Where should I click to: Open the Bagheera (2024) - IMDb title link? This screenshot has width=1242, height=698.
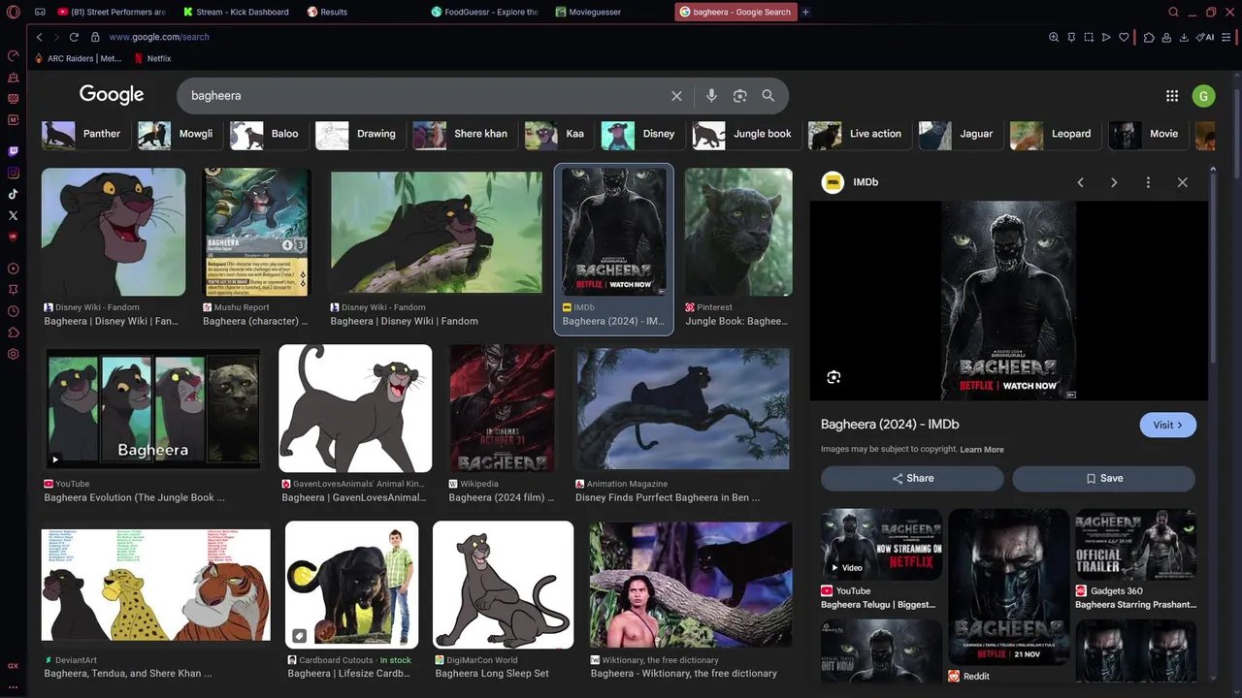click(890, 425)
